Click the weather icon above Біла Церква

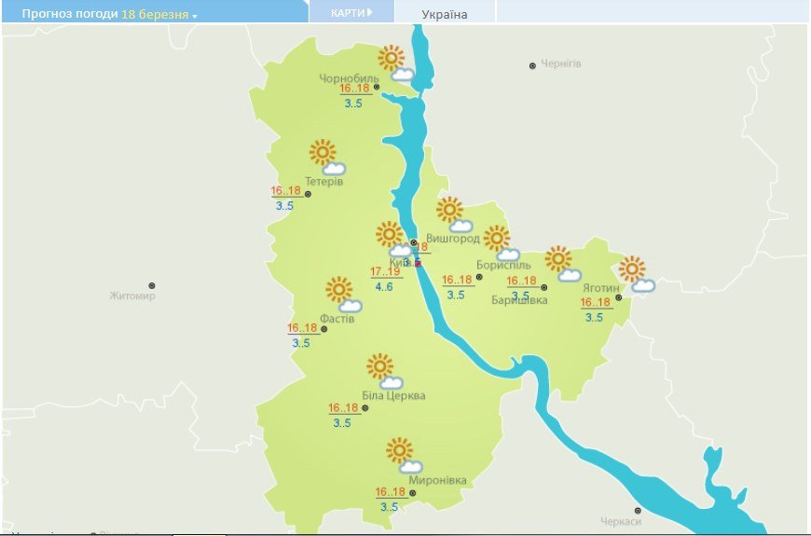pos(384,371)
